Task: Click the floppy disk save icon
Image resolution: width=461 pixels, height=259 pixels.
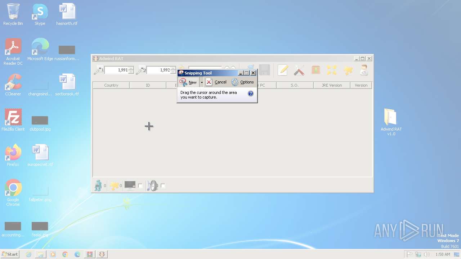Action: coord(264,70)
